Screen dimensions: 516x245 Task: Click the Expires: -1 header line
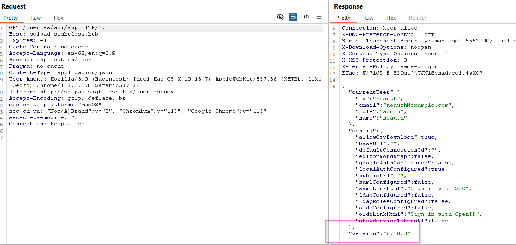[x=28, y=40]
